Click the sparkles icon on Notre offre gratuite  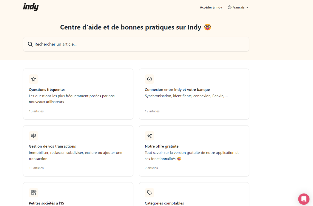tap(149, 136)
